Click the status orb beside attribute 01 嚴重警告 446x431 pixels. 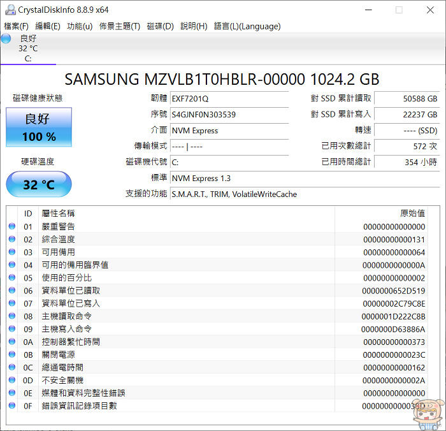point(12,226)
